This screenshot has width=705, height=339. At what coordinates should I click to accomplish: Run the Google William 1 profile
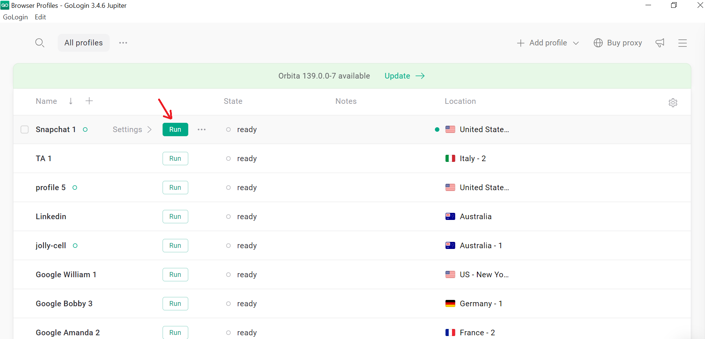coord(175,275)
